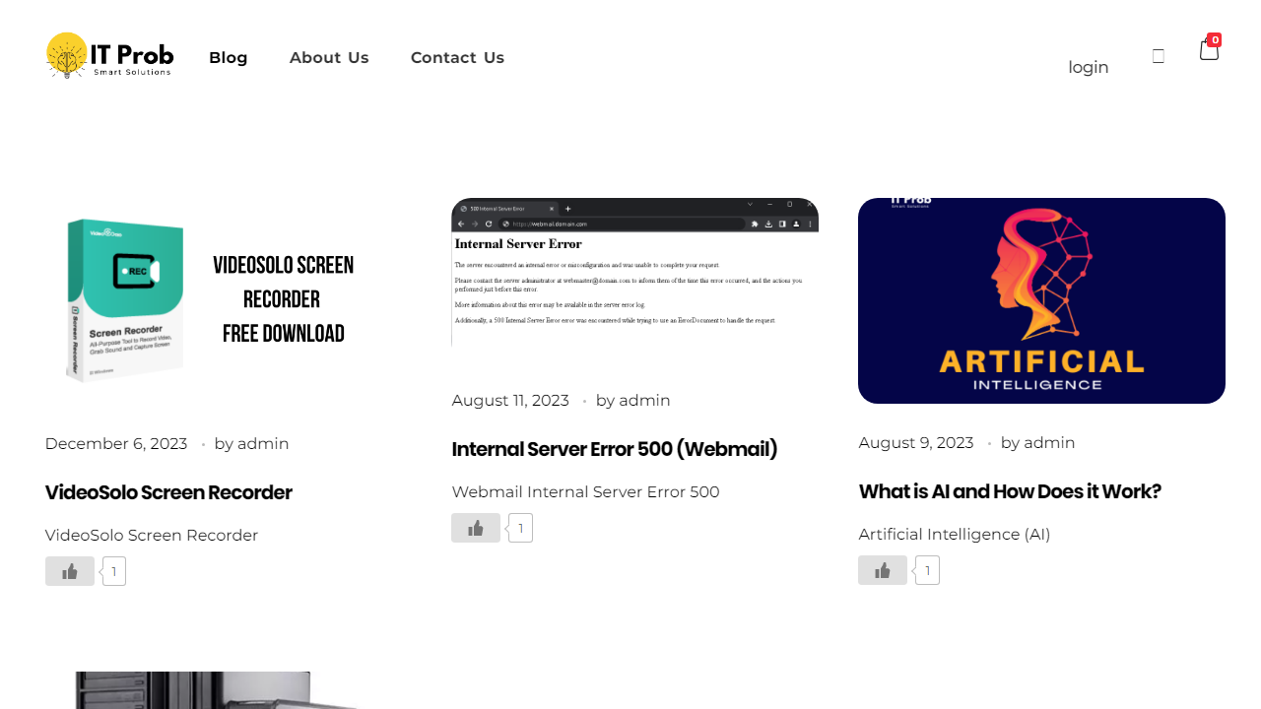Like the Internal Server Error 500 post
The width and height of the screenshot is (1261, 709).
point(476,528)
